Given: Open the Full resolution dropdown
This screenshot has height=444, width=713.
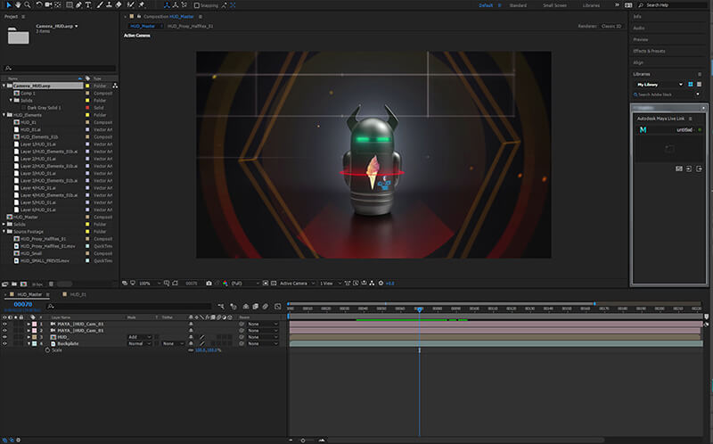Looking at the screenshot, I should coord(245,283).
